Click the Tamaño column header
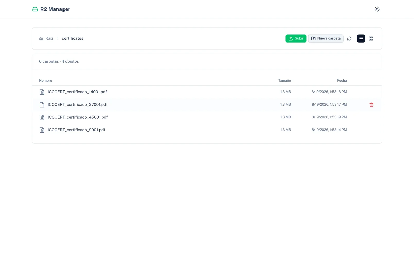 pos(284,81)
